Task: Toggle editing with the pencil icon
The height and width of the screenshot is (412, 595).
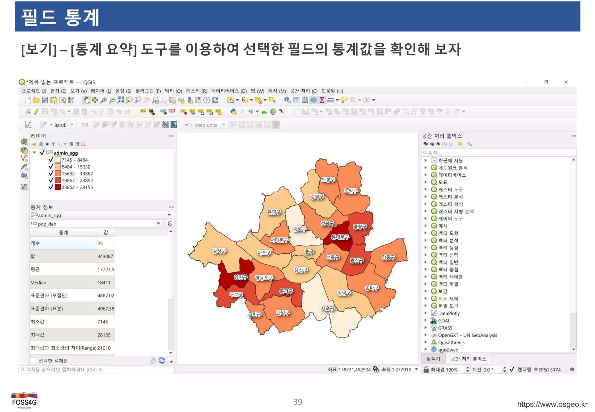Action: point(36,112)
